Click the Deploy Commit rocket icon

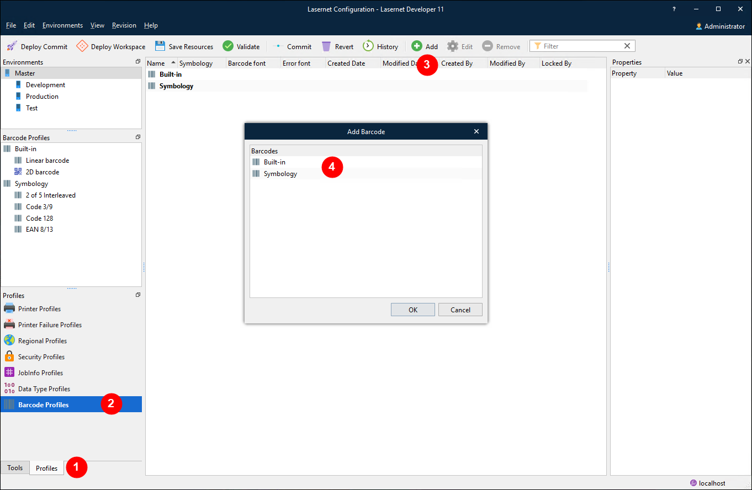click(12, 46)
